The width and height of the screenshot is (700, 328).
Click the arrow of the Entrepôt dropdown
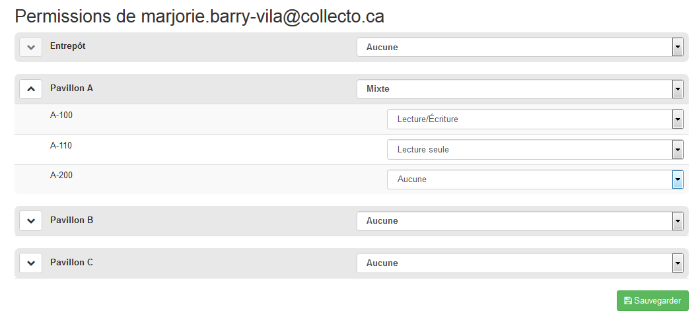(x=678, y=48)
